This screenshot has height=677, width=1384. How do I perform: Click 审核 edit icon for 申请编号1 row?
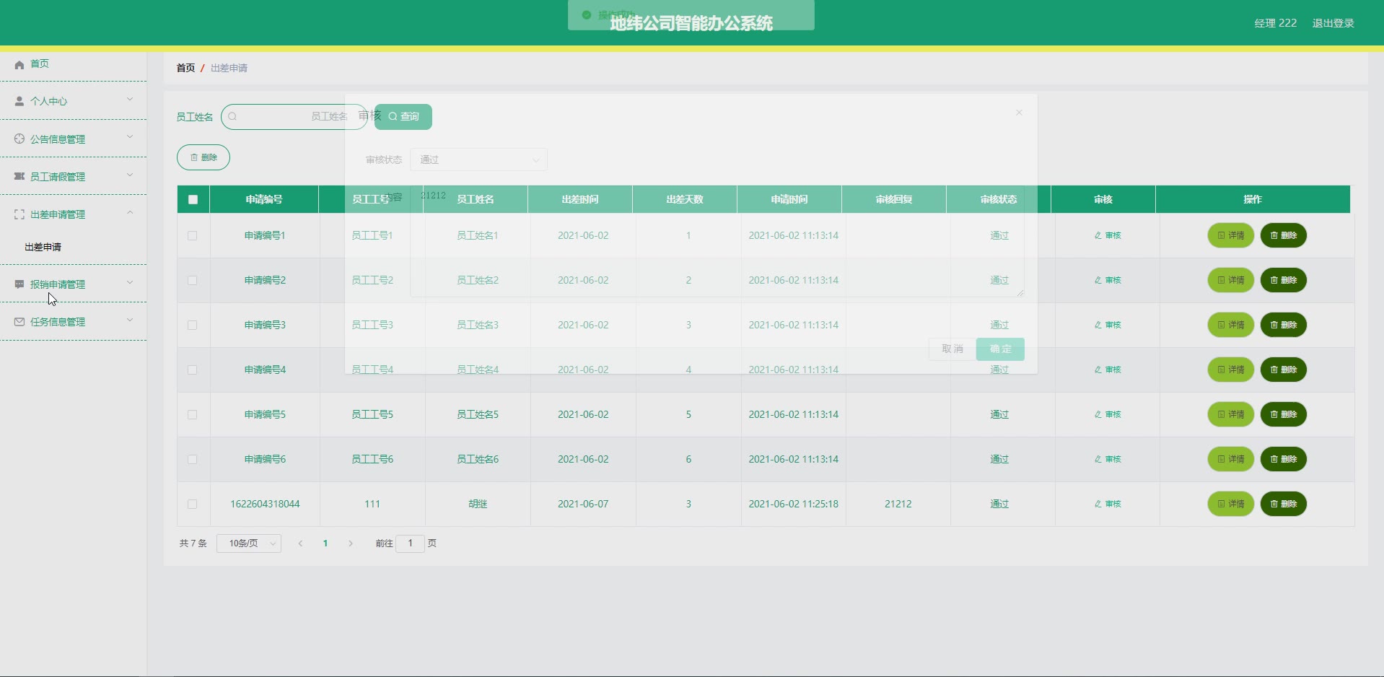coord(1098,235)
